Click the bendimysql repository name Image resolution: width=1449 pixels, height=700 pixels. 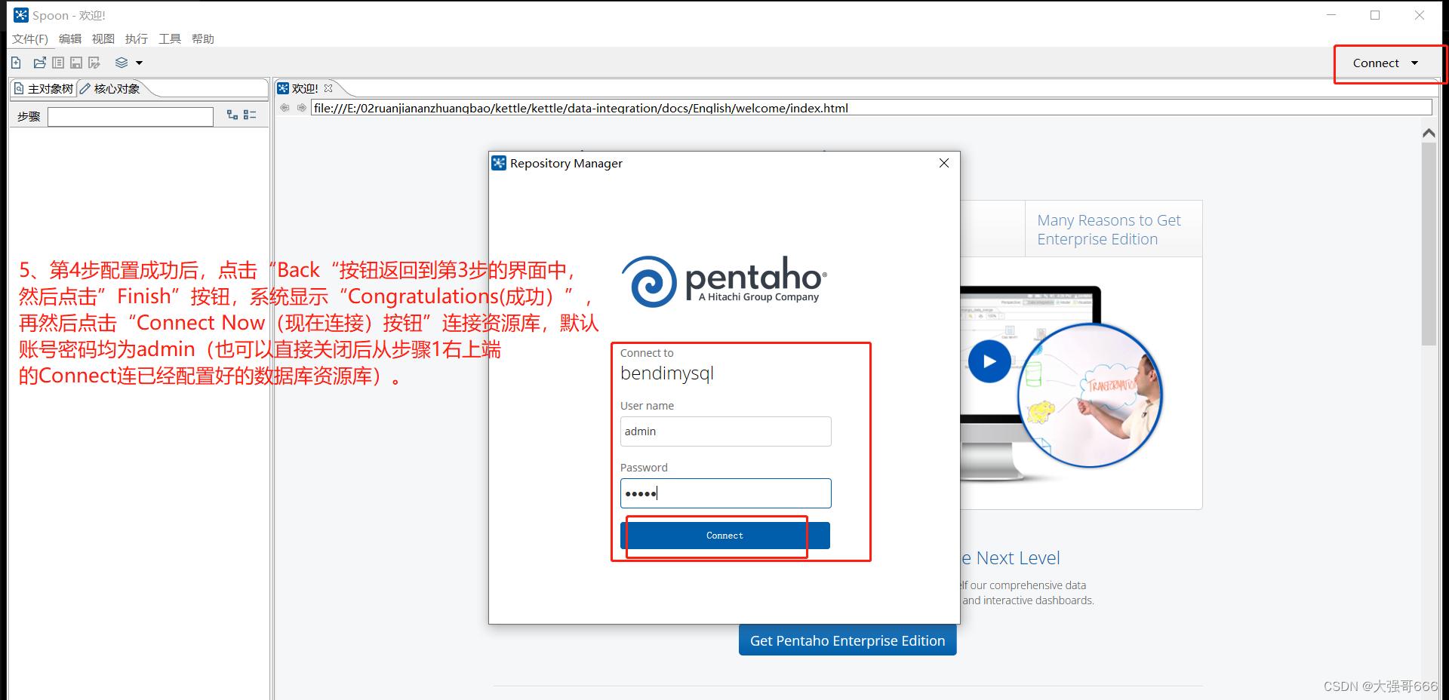coord(667,373)
